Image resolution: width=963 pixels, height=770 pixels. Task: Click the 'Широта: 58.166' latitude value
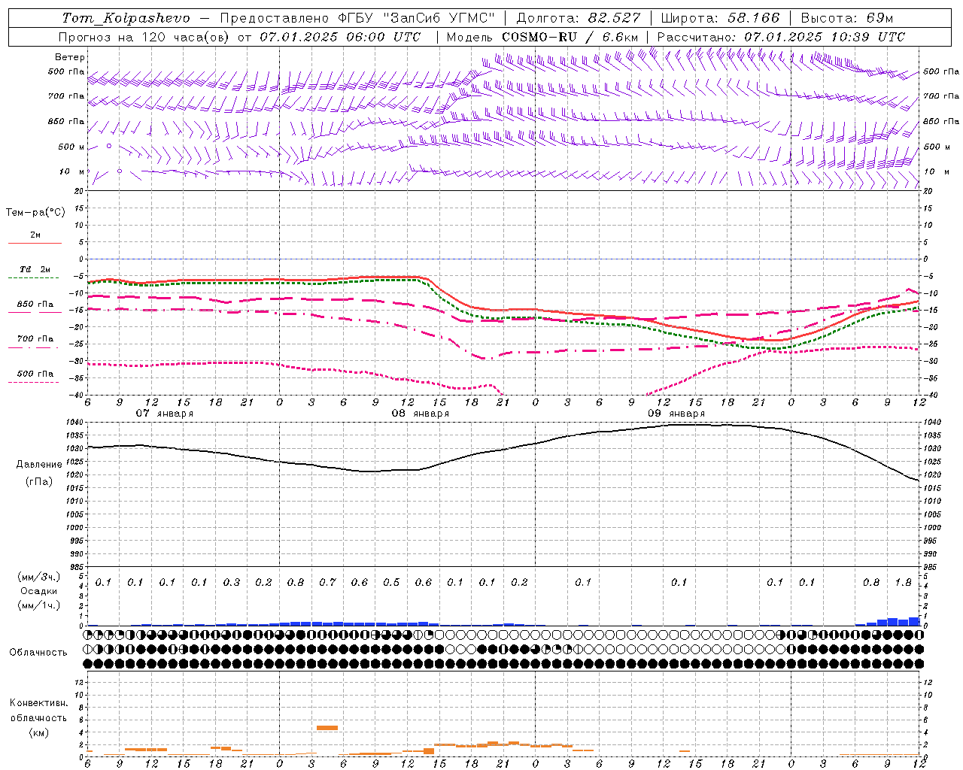click(721, 18)
